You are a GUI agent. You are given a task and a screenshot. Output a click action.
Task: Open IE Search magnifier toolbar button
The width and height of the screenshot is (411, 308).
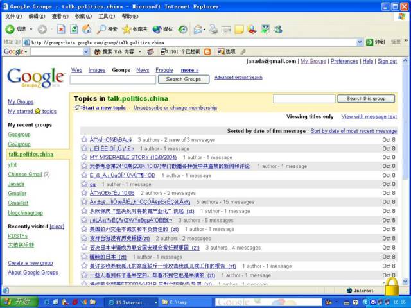(107, 29)
